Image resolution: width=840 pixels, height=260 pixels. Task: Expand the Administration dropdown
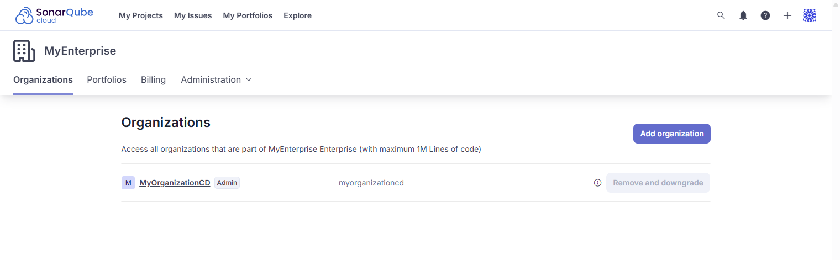[x=216, y=80]
